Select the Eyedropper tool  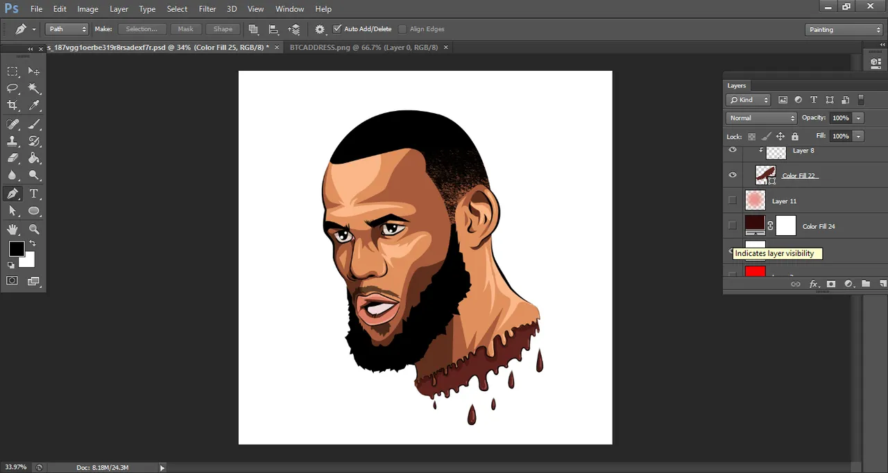33,105
